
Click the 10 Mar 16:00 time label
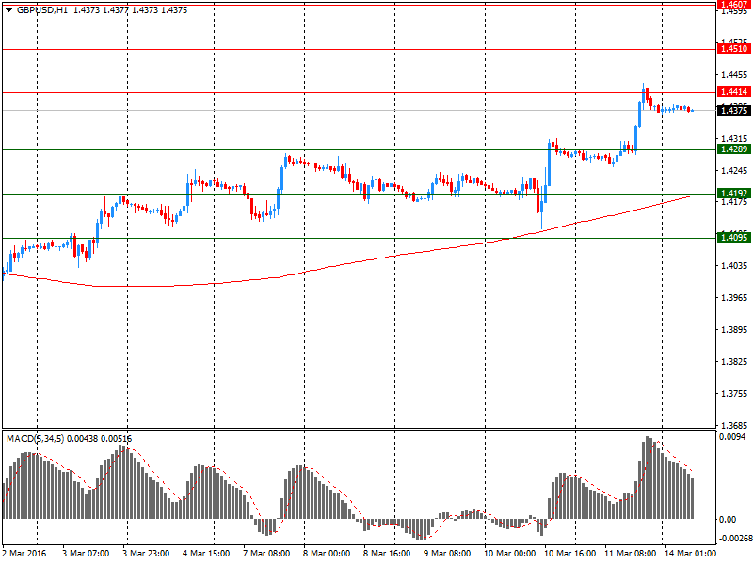pyautogui.click(x=569, y=554)
